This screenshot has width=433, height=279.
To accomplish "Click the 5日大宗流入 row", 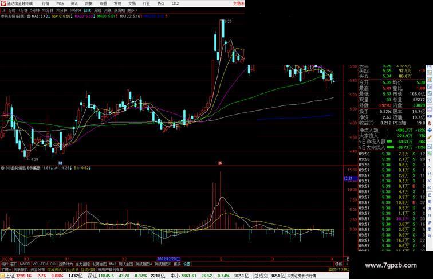I will pos(392,147).
